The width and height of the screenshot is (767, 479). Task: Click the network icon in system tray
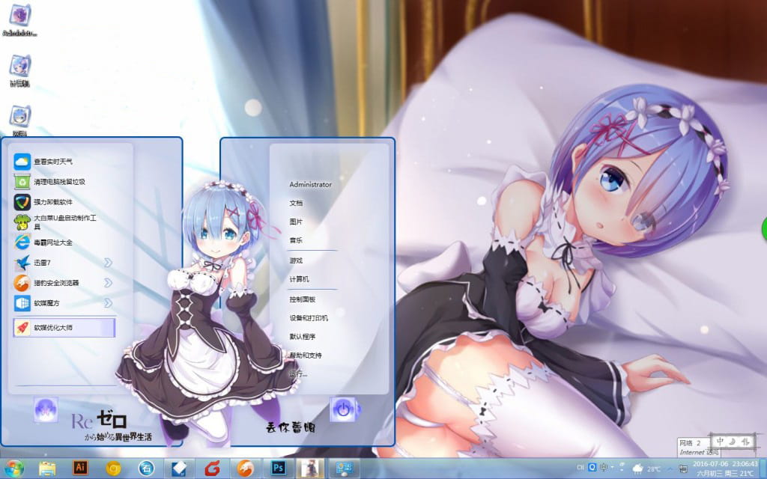point(683,469)
